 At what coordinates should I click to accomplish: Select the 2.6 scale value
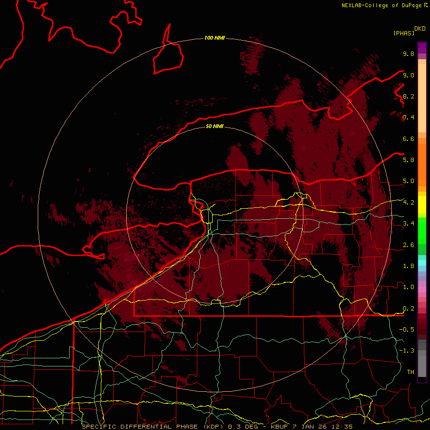click(408, 245)
